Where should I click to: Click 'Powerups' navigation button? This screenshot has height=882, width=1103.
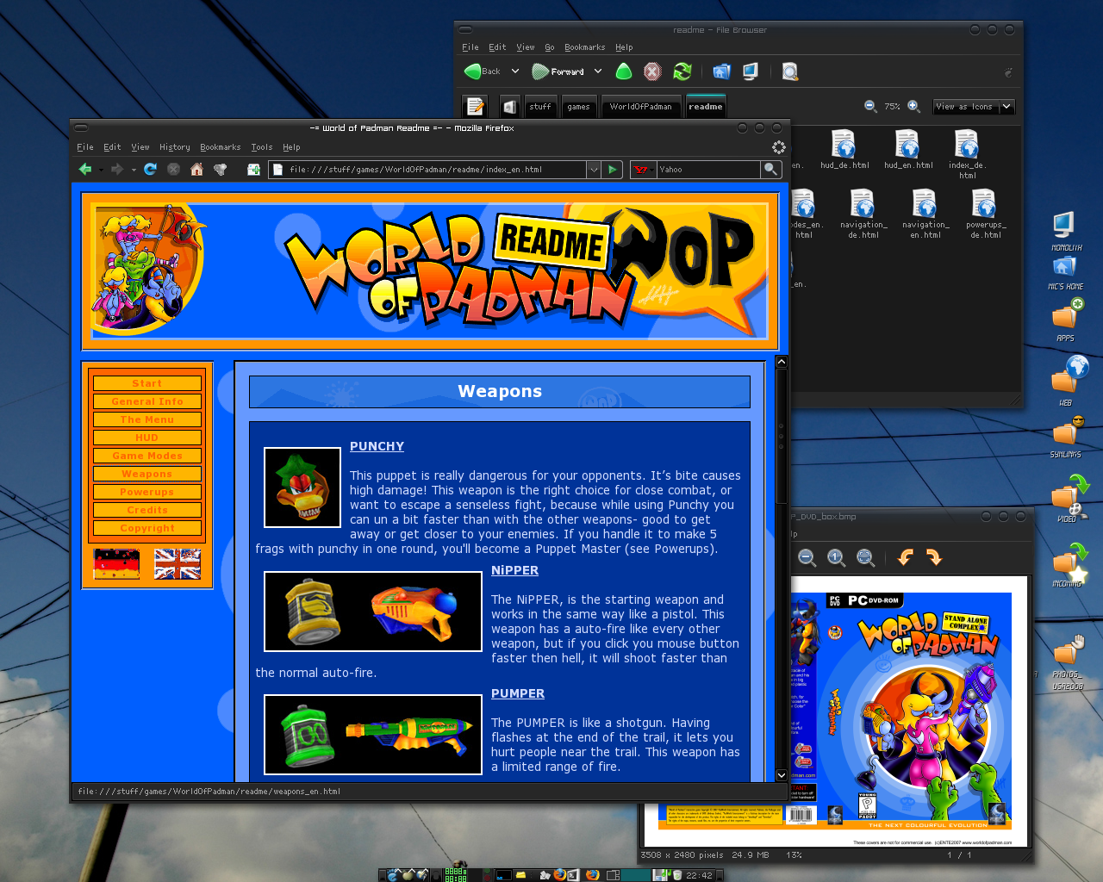click(147, 492)
